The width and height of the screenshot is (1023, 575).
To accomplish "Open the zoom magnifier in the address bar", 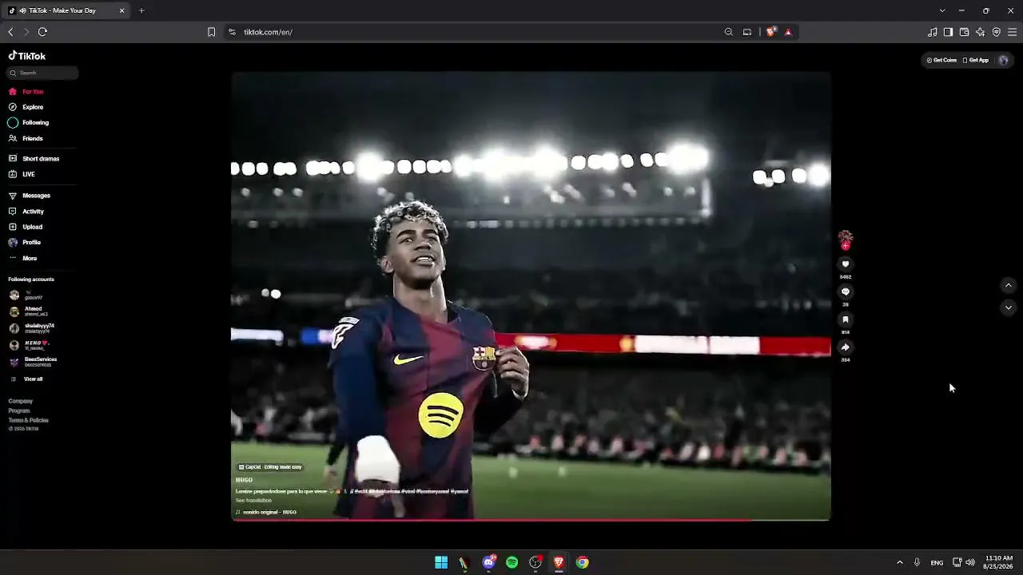I will coord(728,32).
